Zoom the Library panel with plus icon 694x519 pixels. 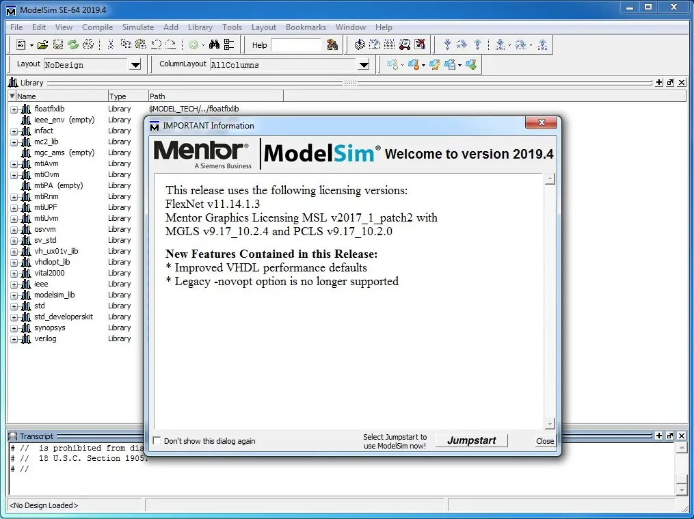pyautogui.click(x=659, y=82)
